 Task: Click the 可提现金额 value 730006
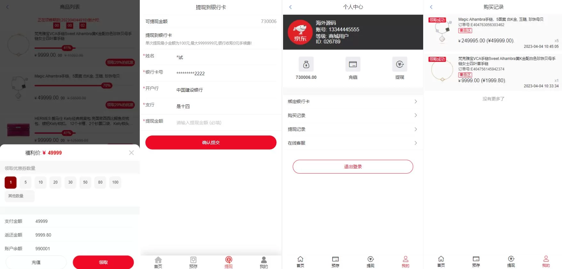click(x=269, y=21)
